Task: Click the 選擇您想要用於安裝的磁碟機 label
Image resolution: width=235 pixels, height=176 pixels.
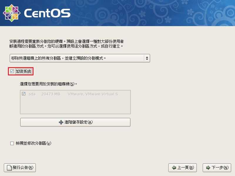Action: point(48,84)
